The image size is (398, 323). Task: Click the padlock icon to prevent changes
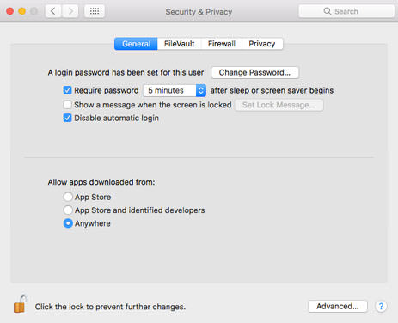21,304
